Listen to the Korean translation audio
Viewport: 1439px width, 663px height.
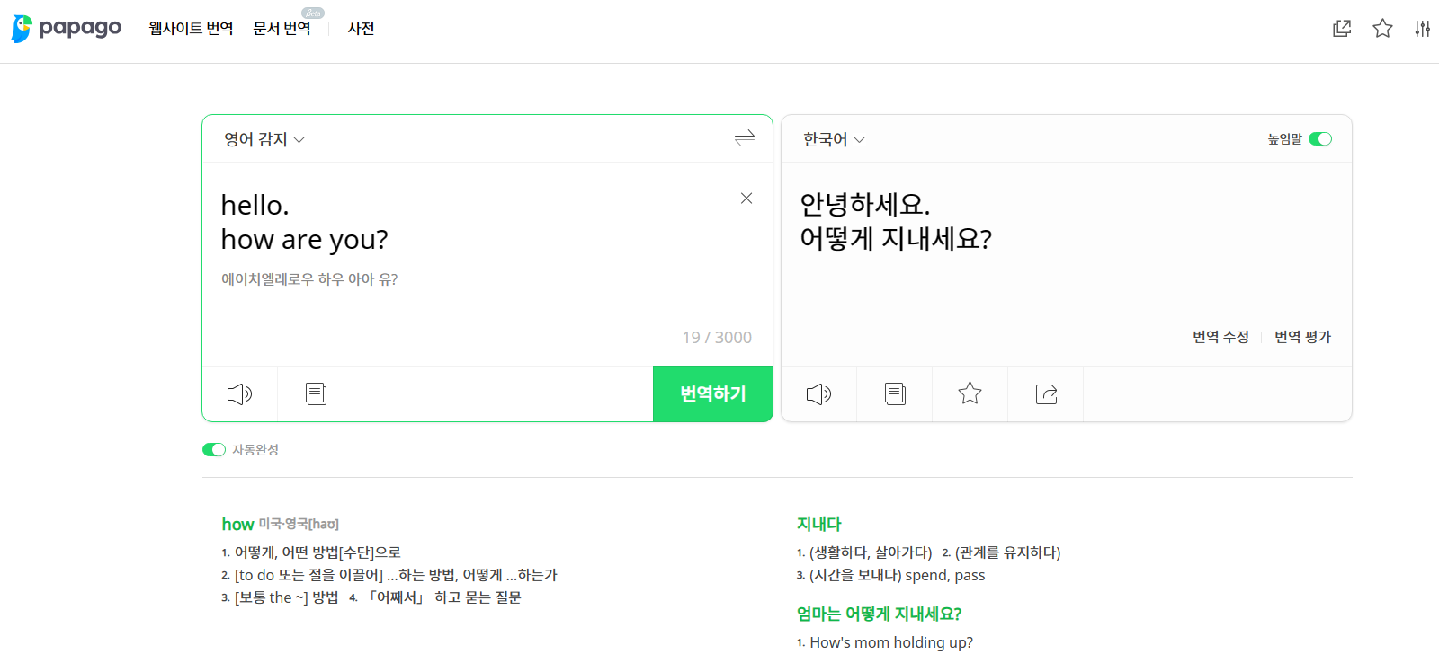[818, 393]
